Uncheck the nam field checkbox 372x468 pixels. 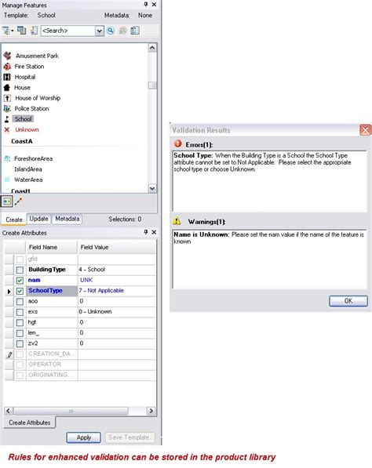click(x=20, y=281)
